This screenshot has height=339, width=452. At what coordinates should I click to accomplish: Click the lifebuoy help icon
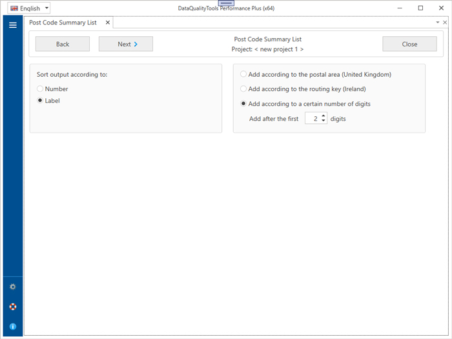point(12,307)
